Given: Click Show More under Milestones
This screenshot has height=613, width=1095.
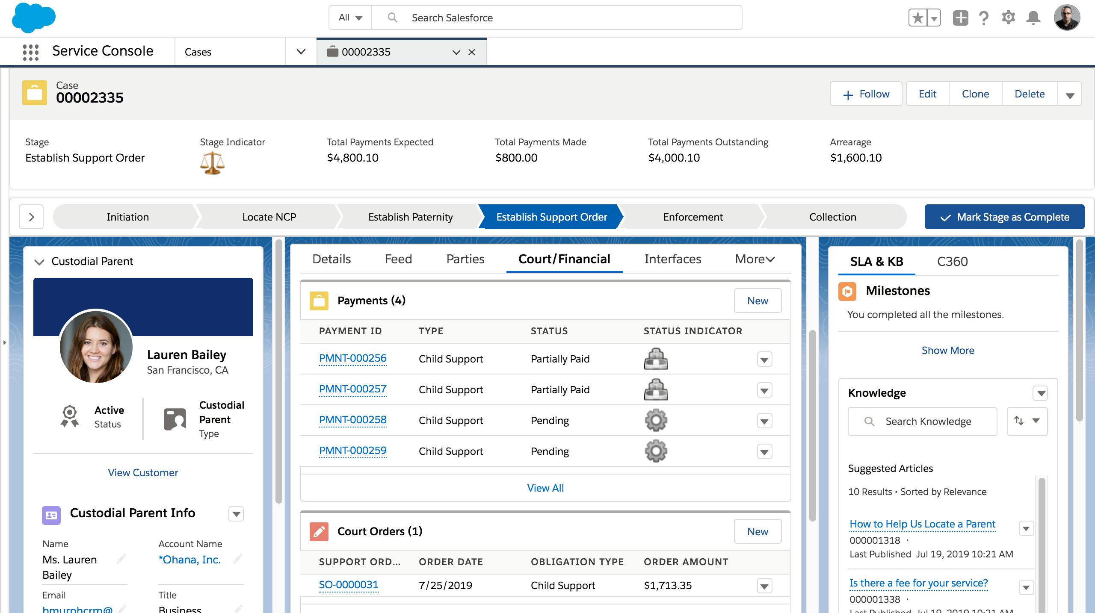Looking at the screenshot, I should click(x=948, y=351).
